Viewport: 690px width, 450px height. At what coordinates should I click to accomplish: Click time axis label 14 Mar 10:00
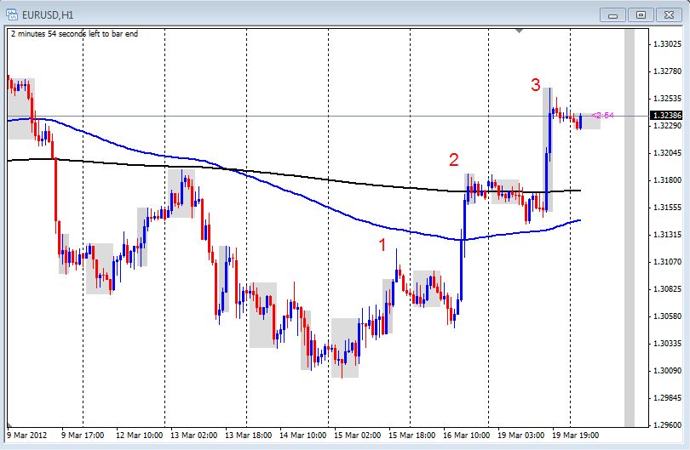click(x=302, y=435)
